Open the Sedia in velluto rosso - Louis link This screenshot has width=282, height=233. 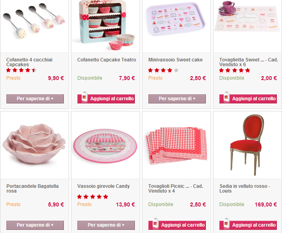pyautogui.click(x=245, y=189)
